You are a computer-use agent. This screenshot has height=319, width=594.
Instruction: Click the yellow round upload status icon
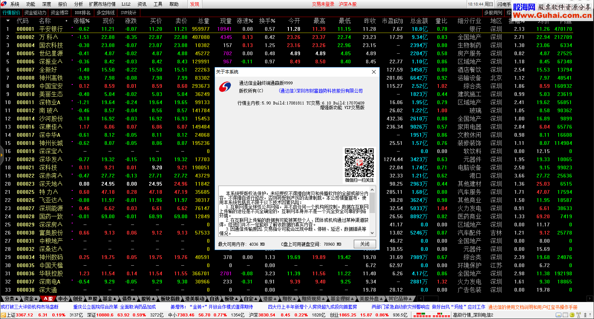[x=572, y=315]
